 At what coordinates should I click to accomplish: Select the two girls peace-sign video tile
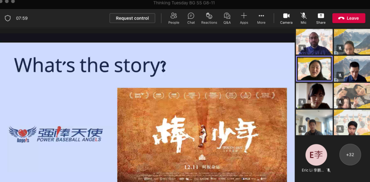(x=352, y=96)
